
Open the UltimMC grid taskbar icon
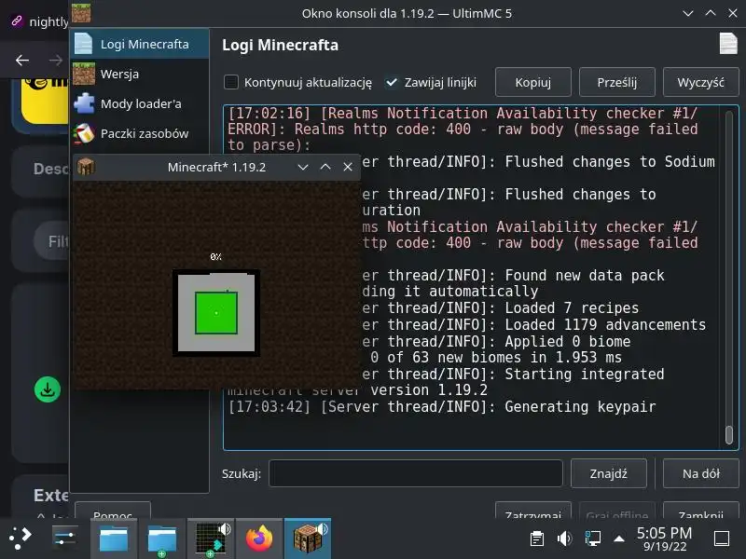[x=211, y=539]
